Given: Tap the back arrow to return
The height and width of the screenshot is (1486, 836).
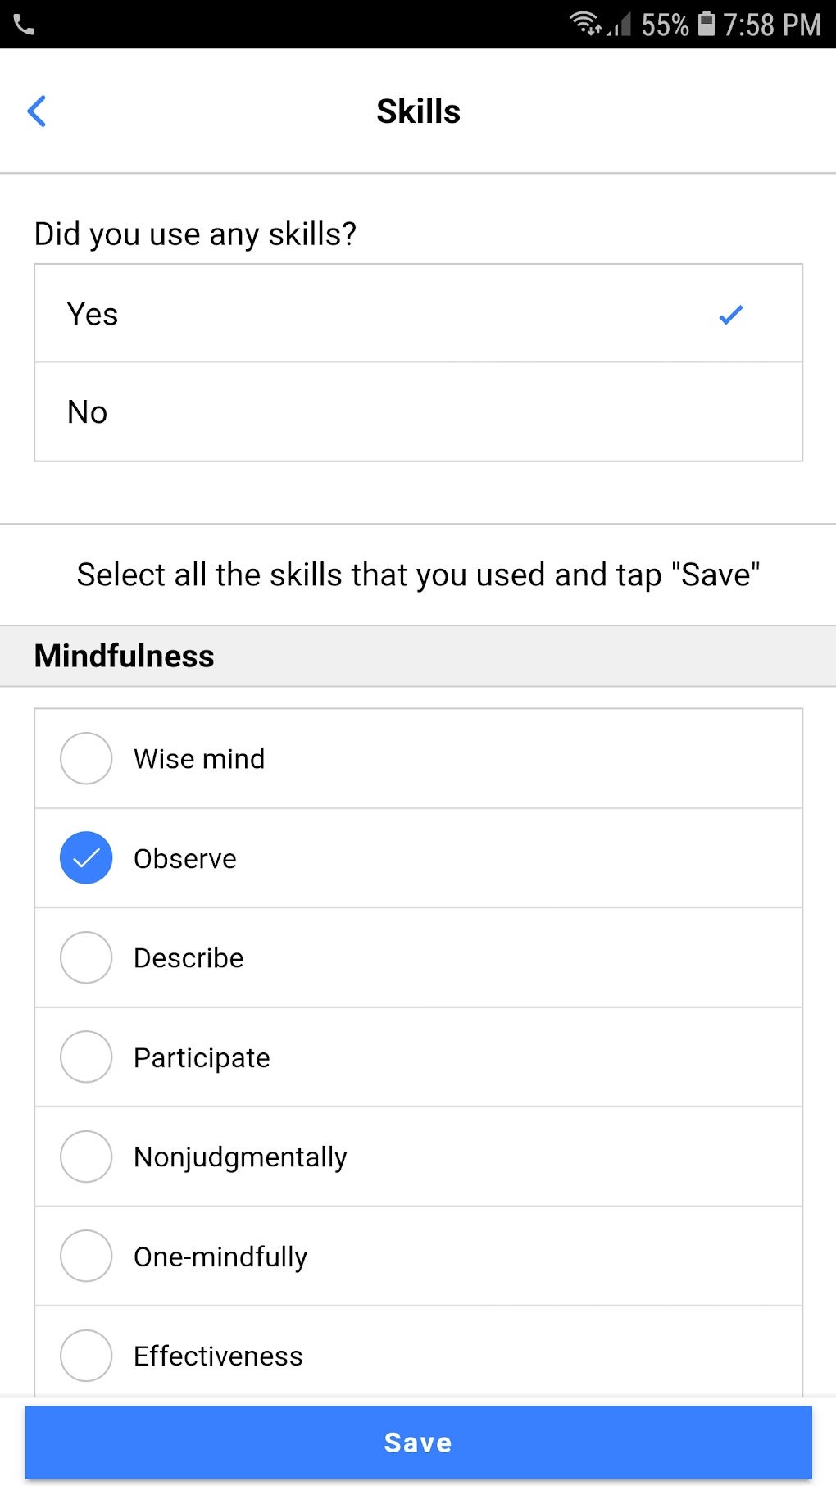Looking at the screenshot, I should pyautogui.click(x=36, y=111).
